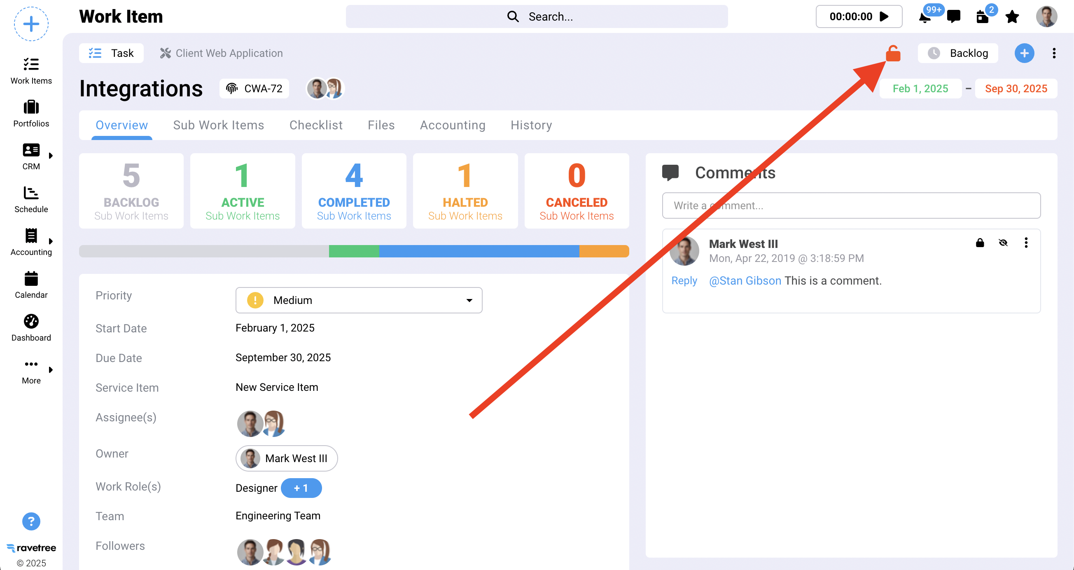
Task: Open the chat messages icon
Action: 953,16
